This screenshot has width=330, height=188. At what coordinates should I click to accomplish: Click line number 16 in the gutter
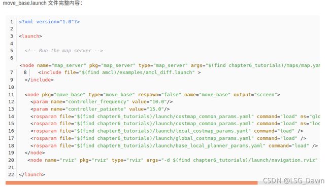tap(11, 131)
